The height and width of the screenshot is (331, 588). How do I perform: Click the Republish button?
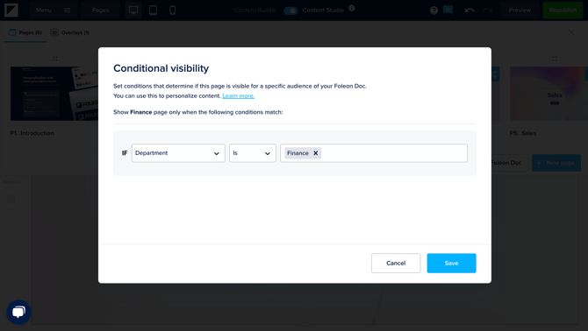(563, 11)
